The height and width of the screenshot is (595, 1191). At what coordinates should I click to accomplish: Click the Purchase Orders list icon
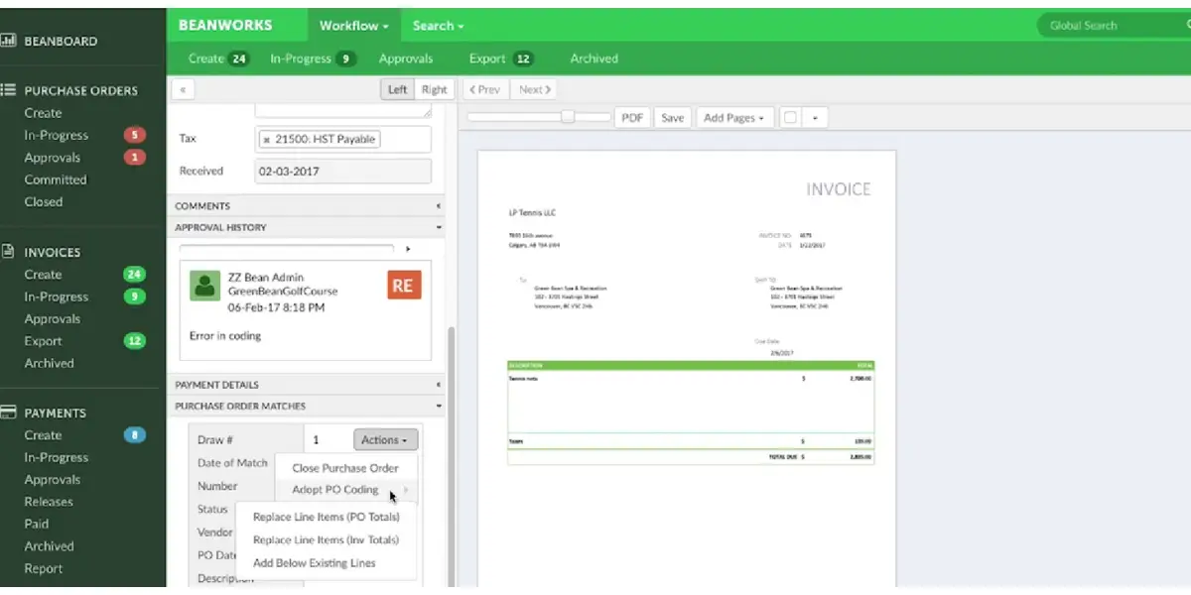(x=8, y=89)
